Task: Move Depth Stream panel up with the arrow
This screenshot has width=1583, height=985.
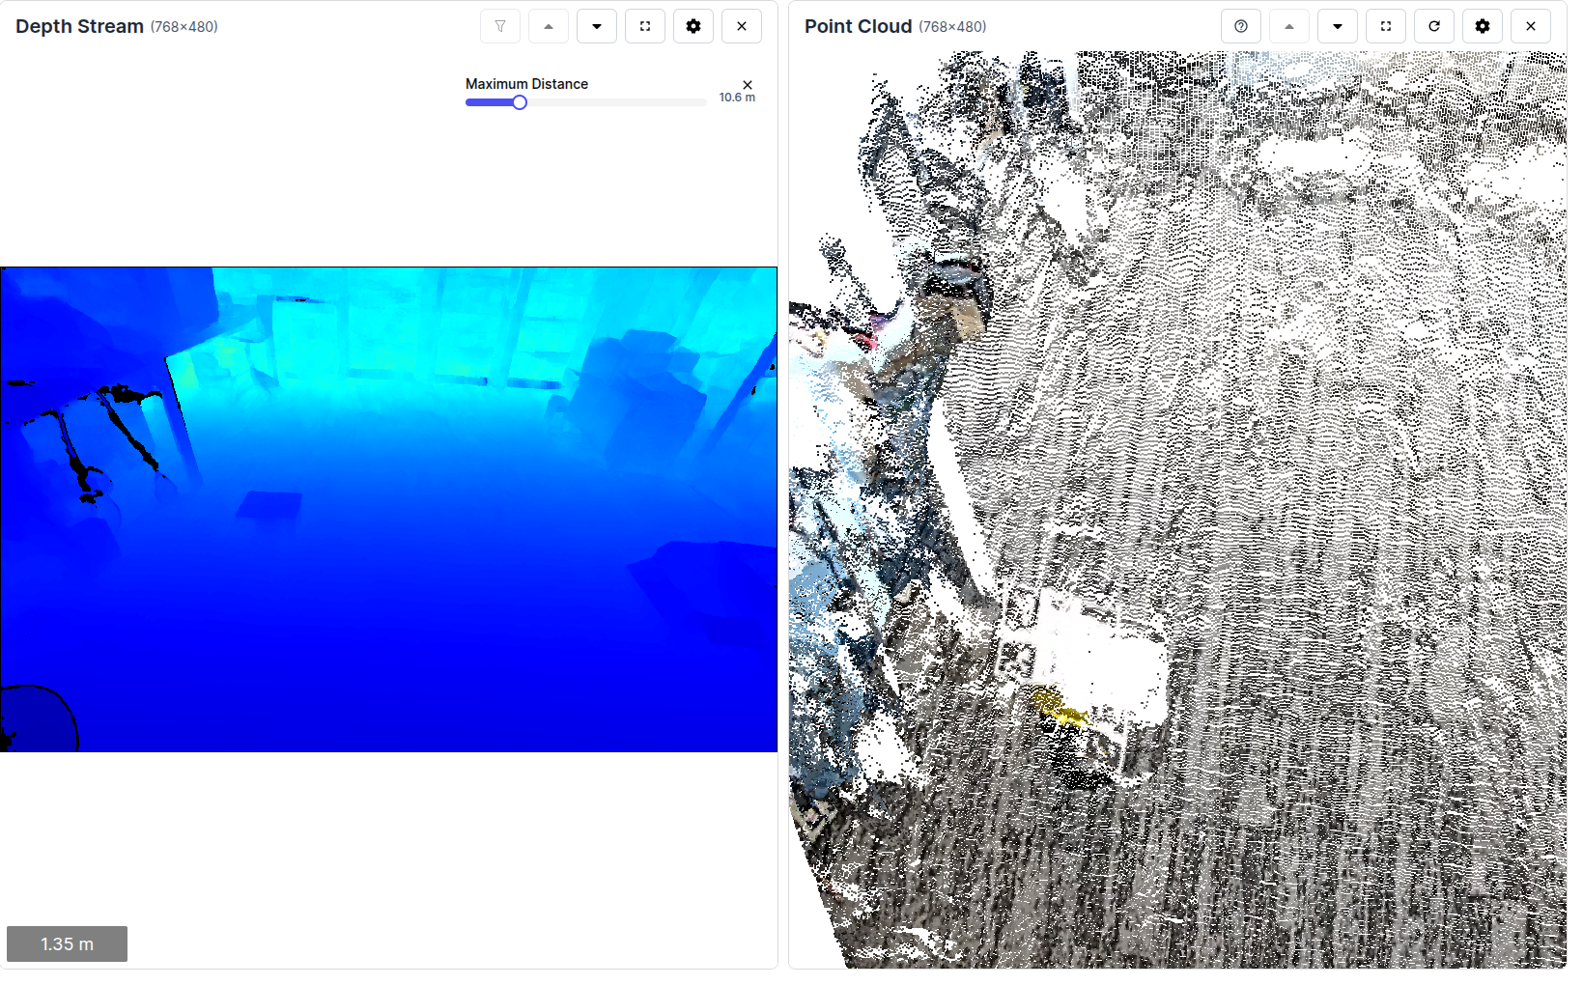Action: (549, 26)
